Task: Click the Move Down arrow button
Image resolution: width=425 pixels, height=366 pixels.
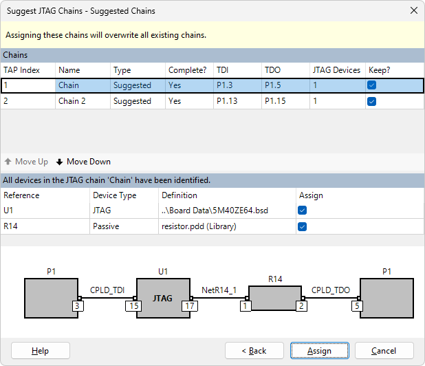Action: [x=83, y=162]
